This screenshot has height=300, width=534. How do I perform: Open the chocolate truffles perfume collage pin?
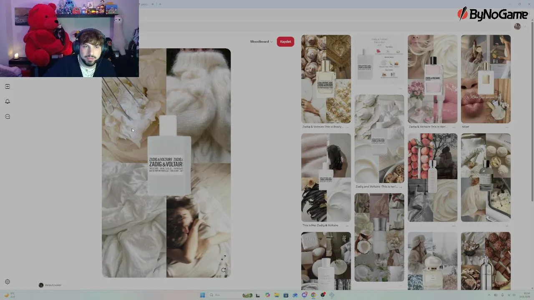pyautogui.click(x=486, y=261)
